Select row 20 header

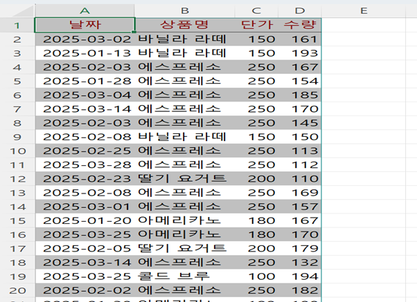[17, 290]
